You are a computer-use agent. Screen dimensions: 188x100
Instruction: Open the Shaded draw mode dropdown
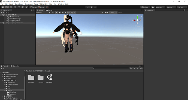click(43, 12)
